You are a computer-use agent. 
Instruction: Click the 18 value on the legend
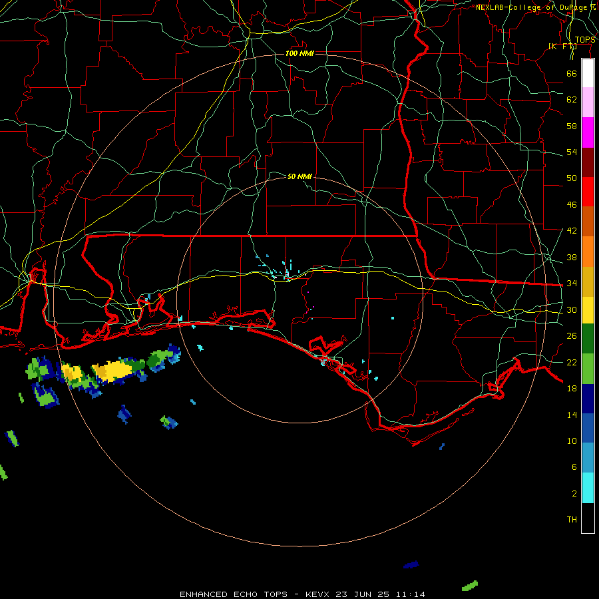572,389
